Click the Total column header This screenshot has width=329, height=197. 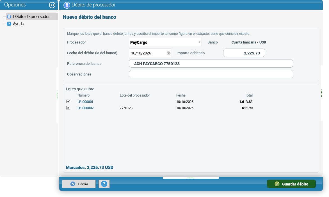click(249, 95)
